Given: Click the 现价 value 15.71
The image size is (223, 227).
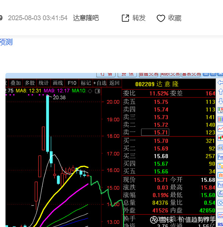Looking at the screenshot, I should pyautogui.click(x=160, y=180).
